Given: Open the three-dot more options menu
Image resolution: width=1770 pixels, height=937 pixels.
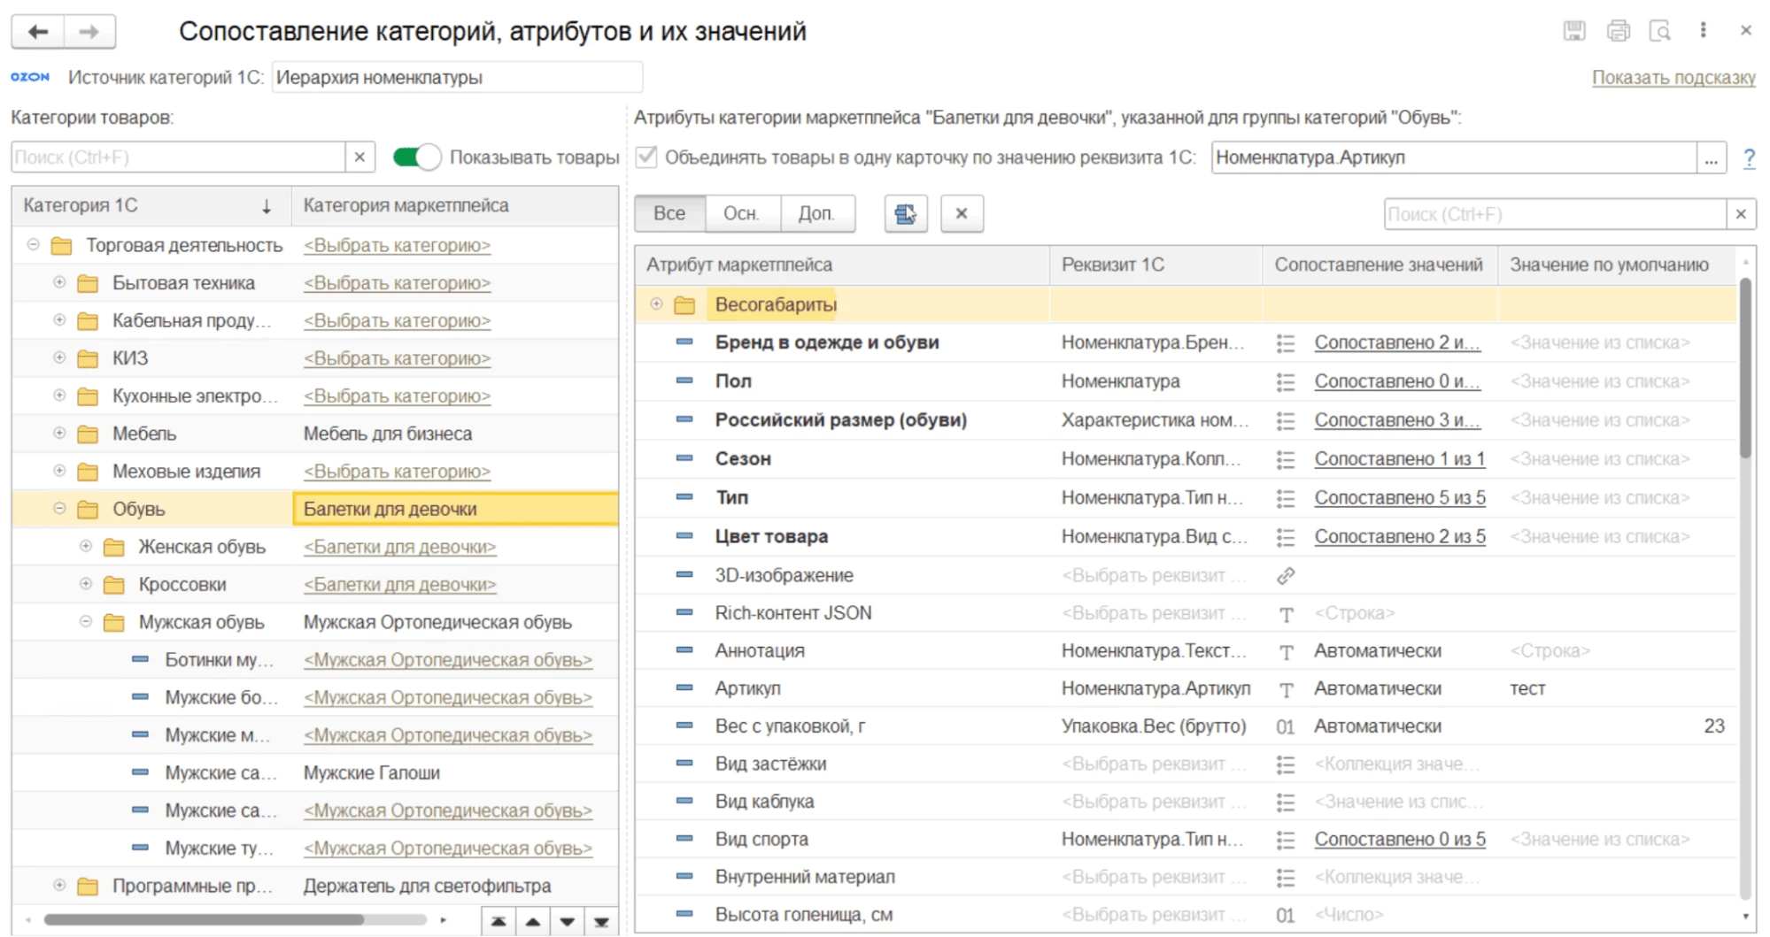Looking at the screenshot, I should [1703, 31].
